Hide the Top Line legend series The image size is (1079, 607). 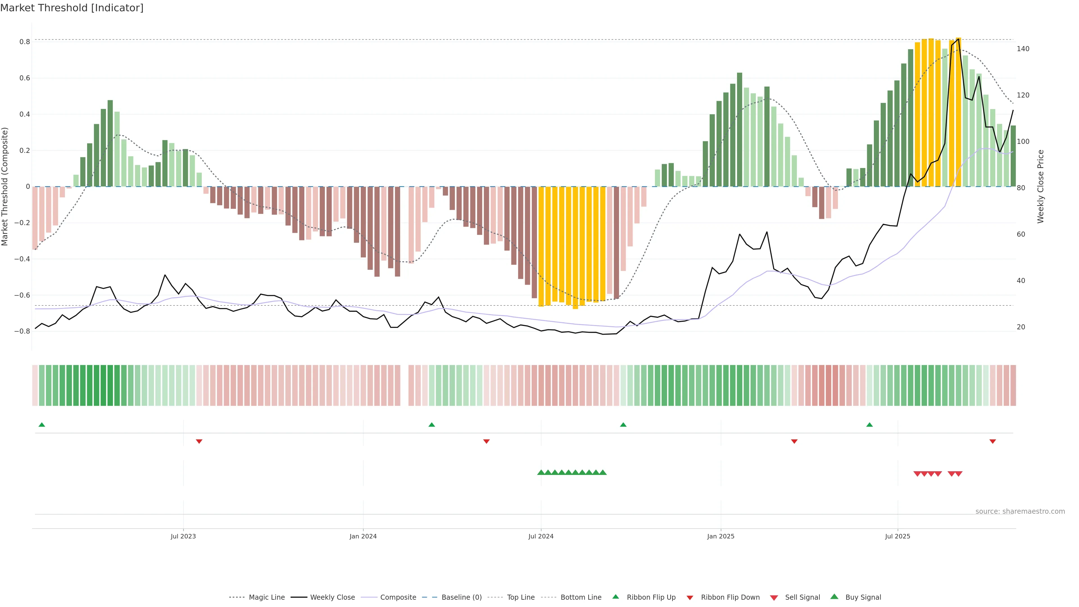coord(521,597)
